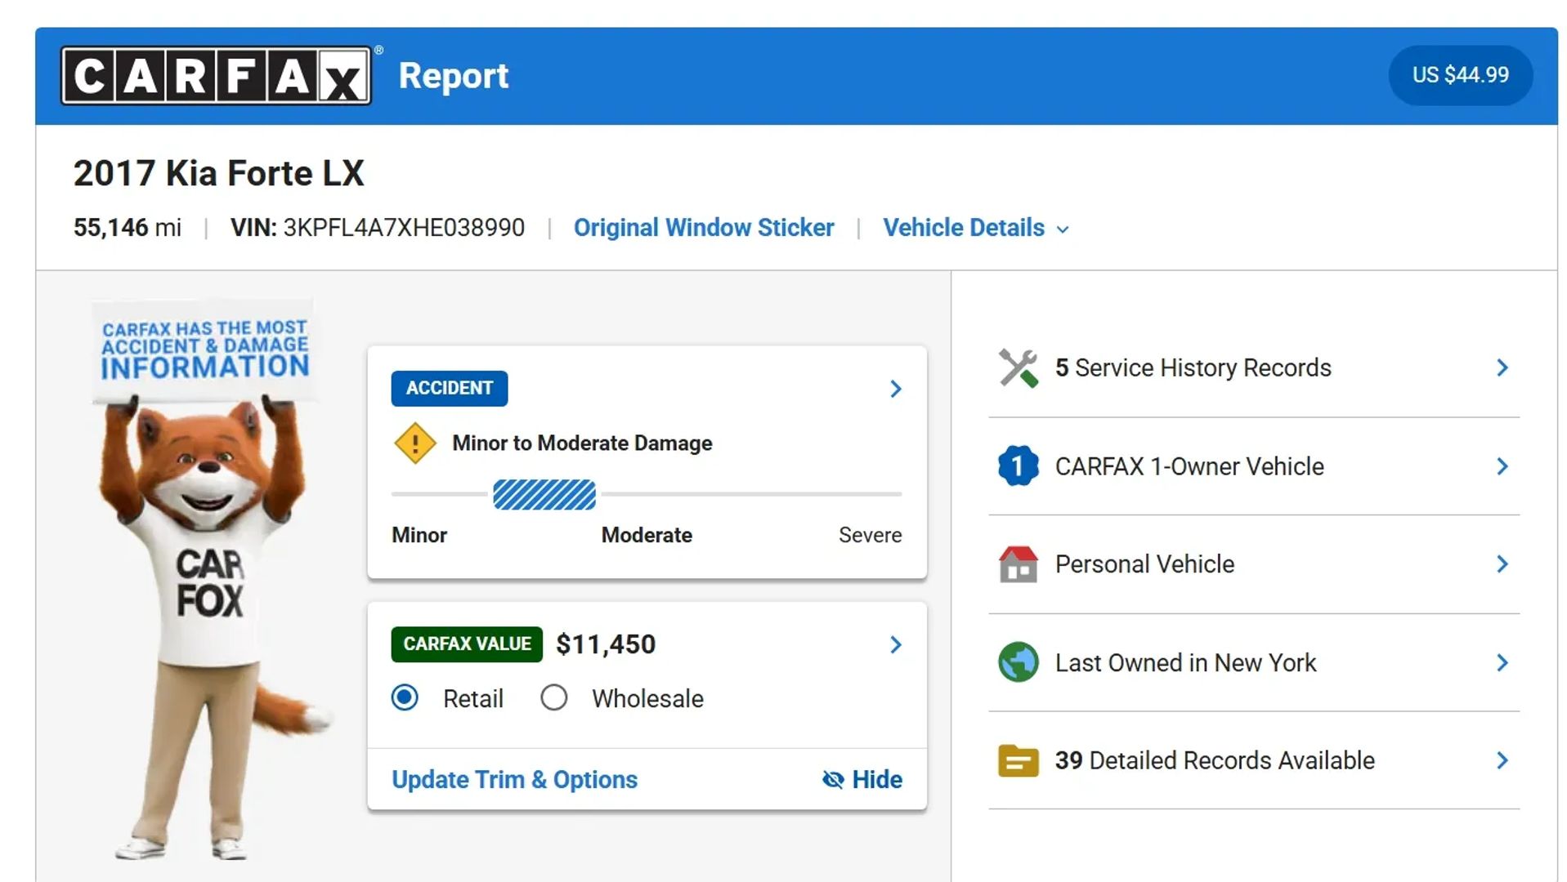The height and width of the screenshot is (882, 1567).
Task: Click the yellow folder Detailed Records icon
Action: (x=1018, y=760)
